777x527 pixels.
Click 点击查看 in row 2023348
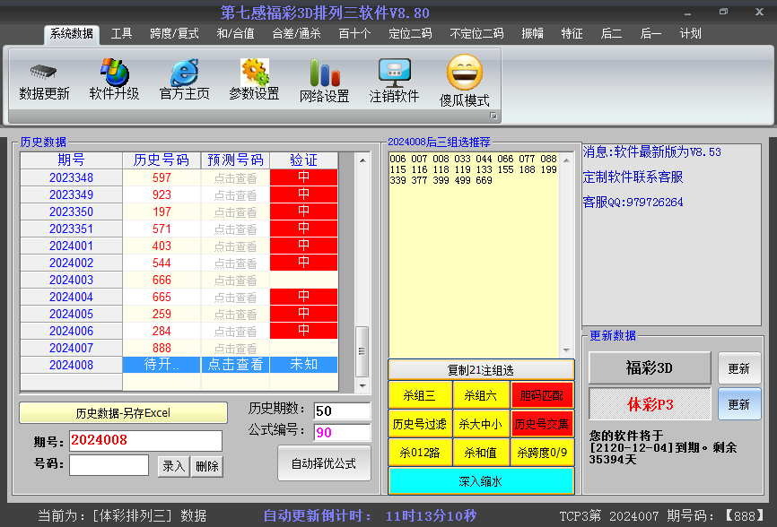[235, 178]
